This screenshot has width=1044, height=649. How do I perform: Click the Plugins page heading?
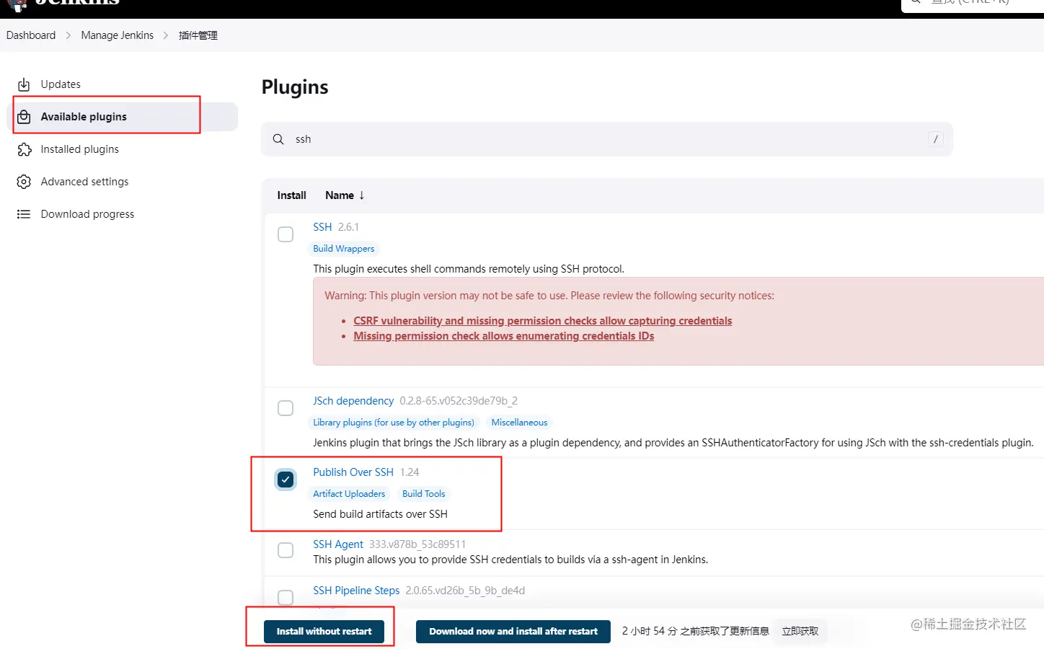(x=295, y=87)
